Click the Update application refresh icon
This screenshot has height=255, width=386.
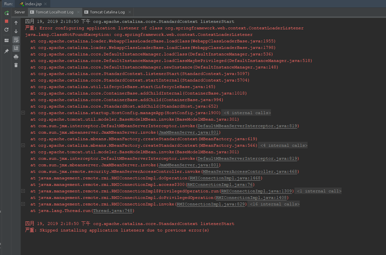(x=7, y=30)
